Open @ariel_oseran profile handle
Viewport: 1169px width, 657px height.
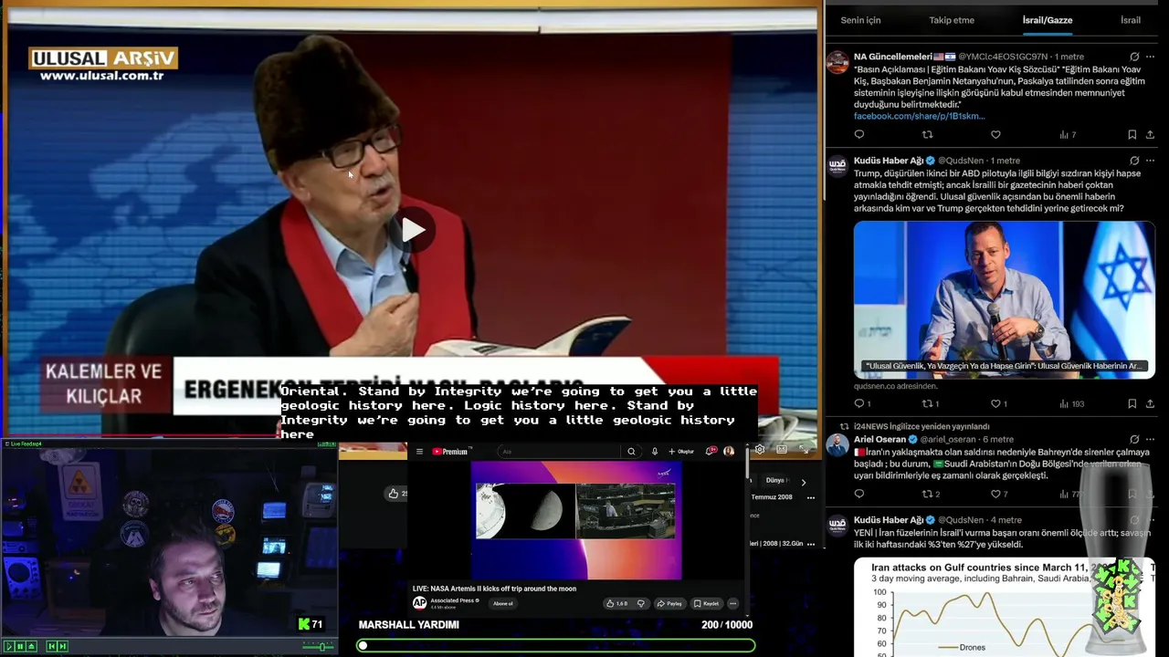[x=949, y=439]
